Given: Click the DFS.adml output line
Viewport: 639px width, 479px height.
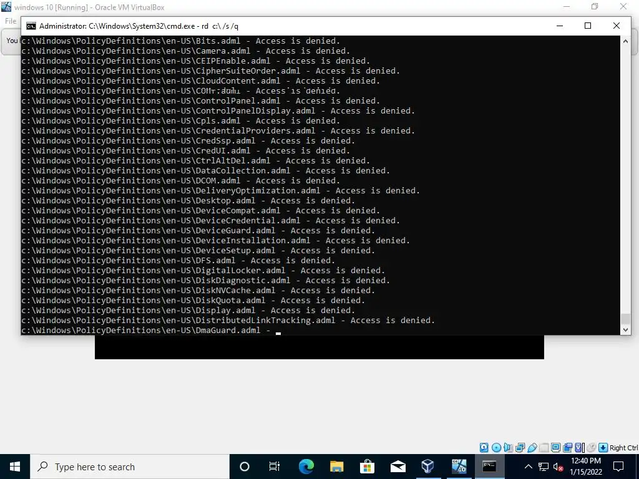Looking at the screenshot, I should coord(178,260).
